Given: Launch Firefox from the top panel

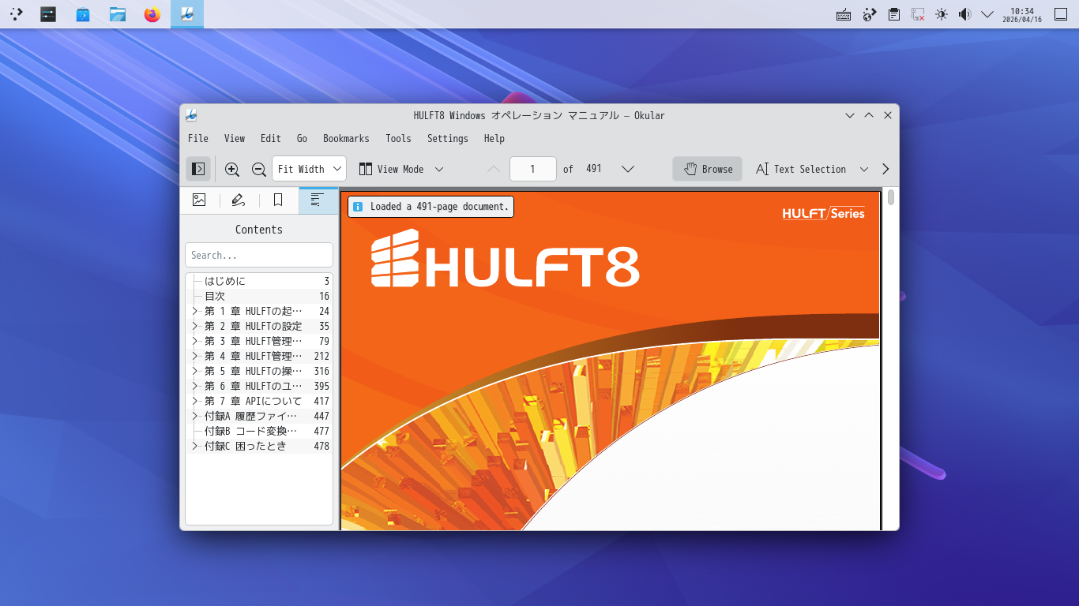Looking at the screenshot, I should (152, 13).
